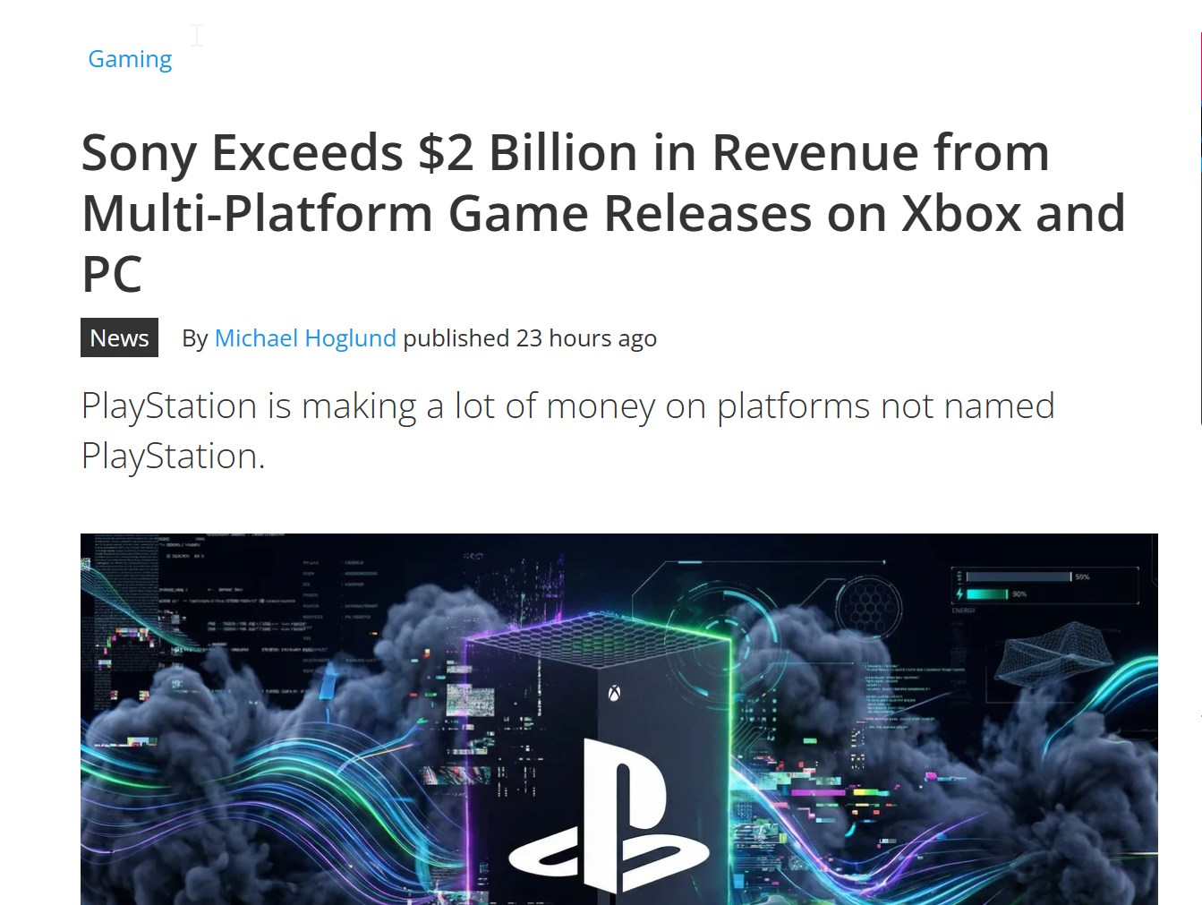Click the article headline text

[x=603, y=212]
